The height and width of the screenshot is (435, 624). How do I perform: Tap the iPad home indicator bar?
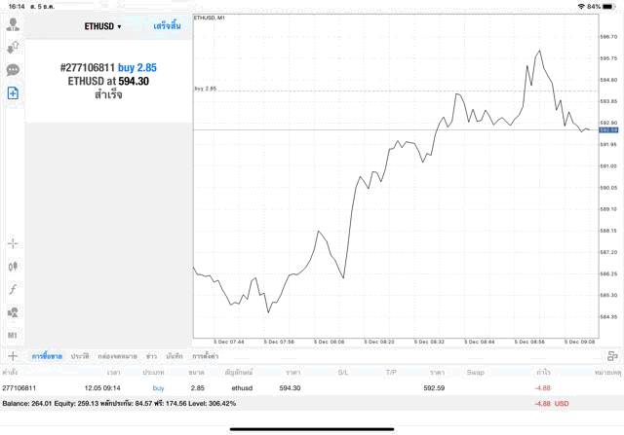312,429
